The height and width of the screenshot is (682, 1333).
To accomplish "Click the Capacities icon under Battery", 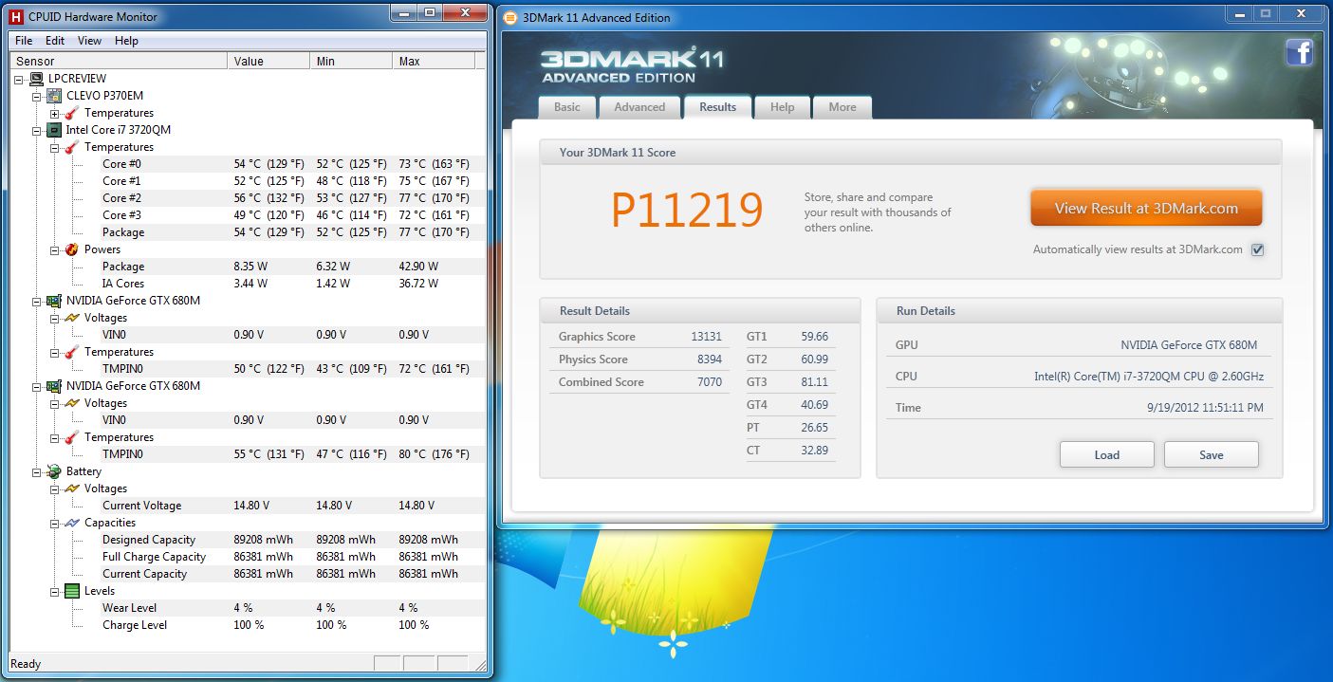I will pyautogui.click(x=72, y=523).
